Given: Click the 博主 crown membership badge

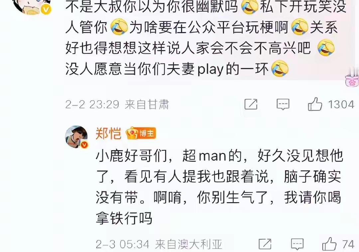Looking at the screenshot, I should coord(141,133).
